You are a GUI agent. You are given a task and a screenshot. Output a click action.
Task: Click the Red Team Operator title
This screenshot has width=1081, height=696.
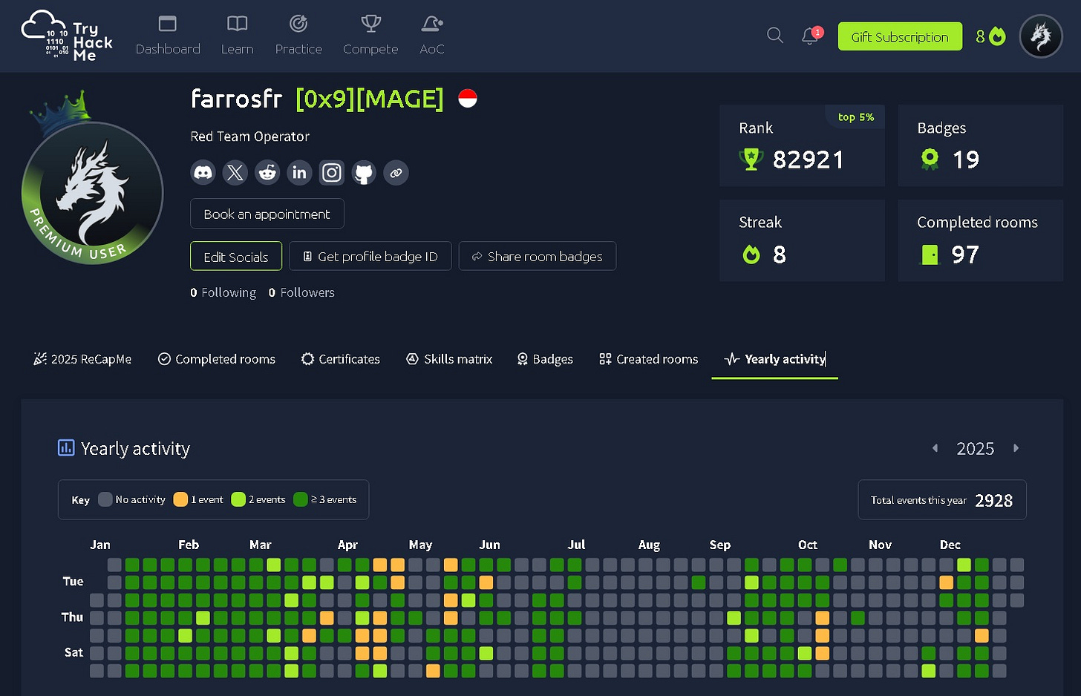250,137
